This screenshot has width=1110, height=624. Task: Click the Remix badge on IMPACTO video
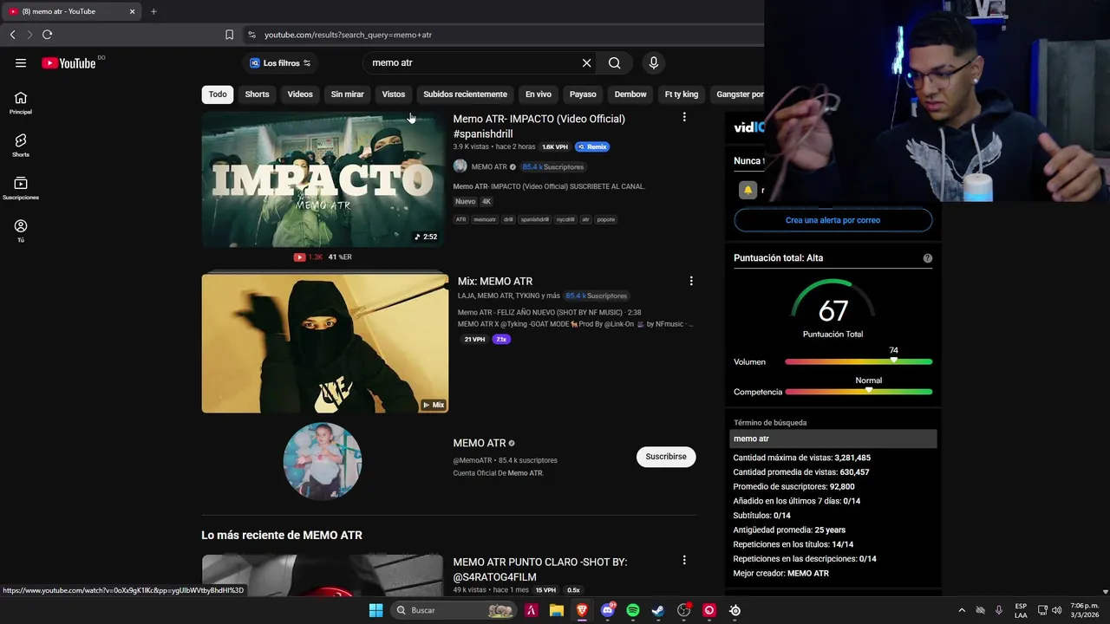592,147
